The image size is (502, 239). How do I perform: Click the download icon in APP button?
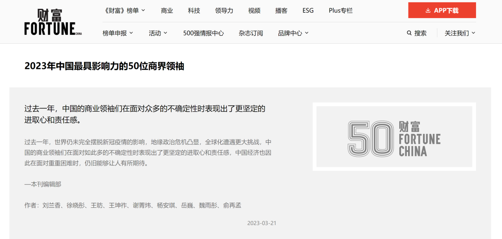point(428,10)
